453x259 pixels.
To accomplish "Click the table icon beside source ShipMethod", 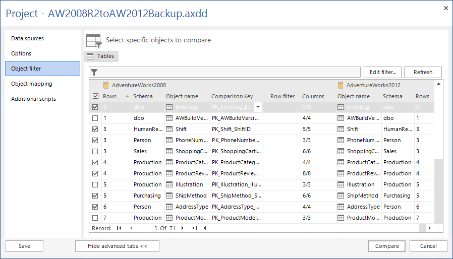I will click(169, 196).
